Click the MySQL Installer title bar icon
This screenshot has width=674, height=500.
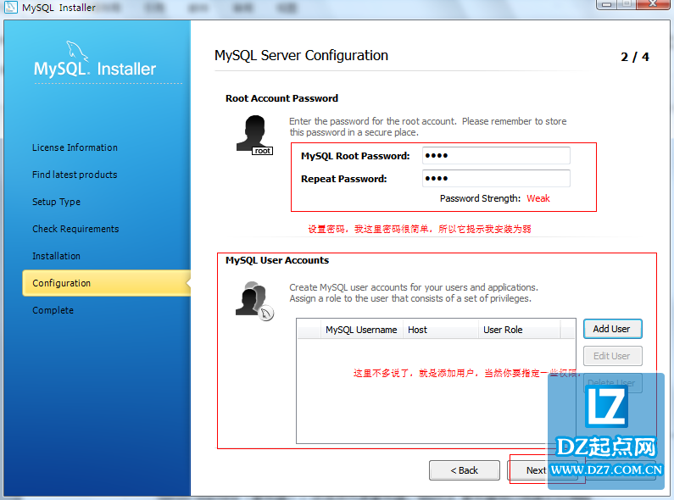tap(10, 7)
